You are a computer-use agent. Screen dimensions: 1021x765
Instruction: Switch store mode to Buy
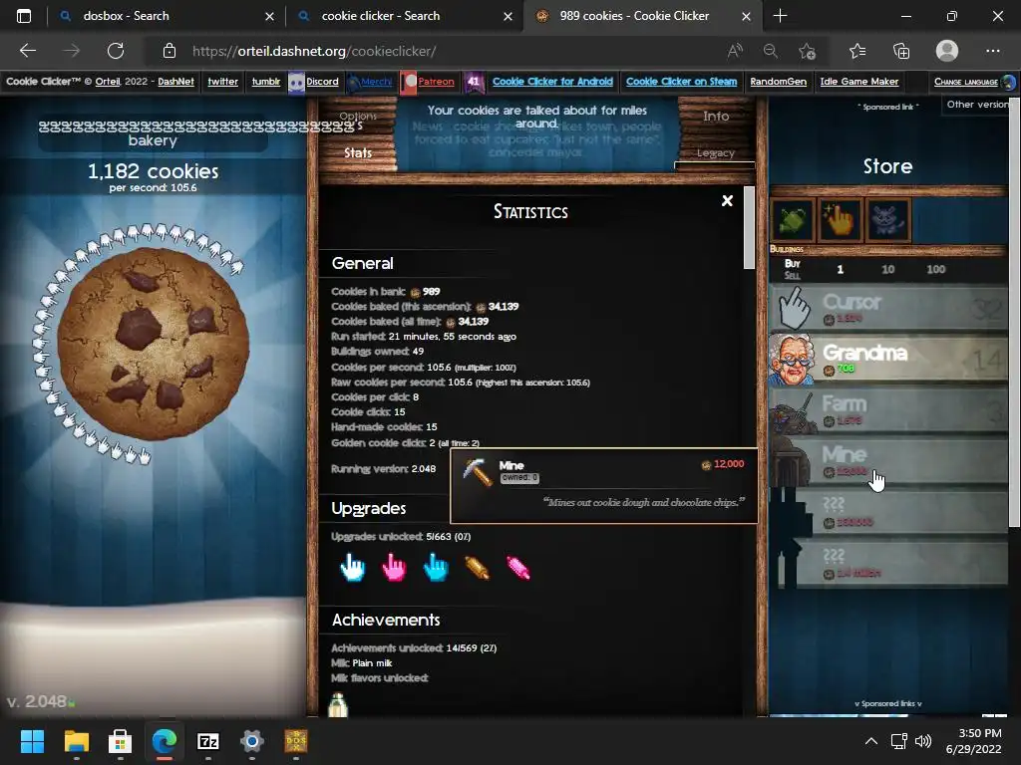[792, 263]
